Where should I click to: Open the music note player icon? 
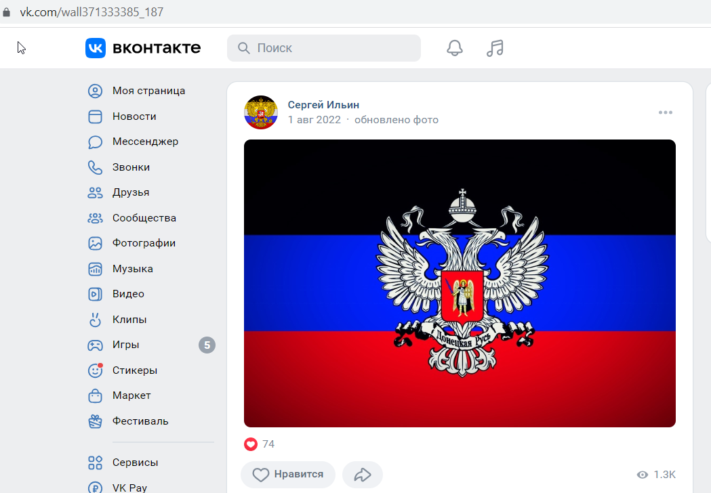coord(495,48)
